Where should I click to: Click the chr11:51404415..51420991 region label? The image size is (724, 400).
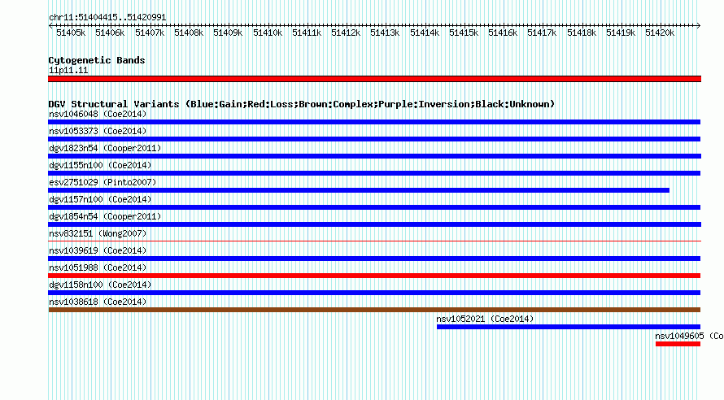coord(107,17)
